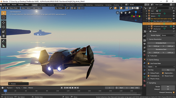176x98 pixels.
Task: Toggle camera view in viewport
Action: [122, 13]
